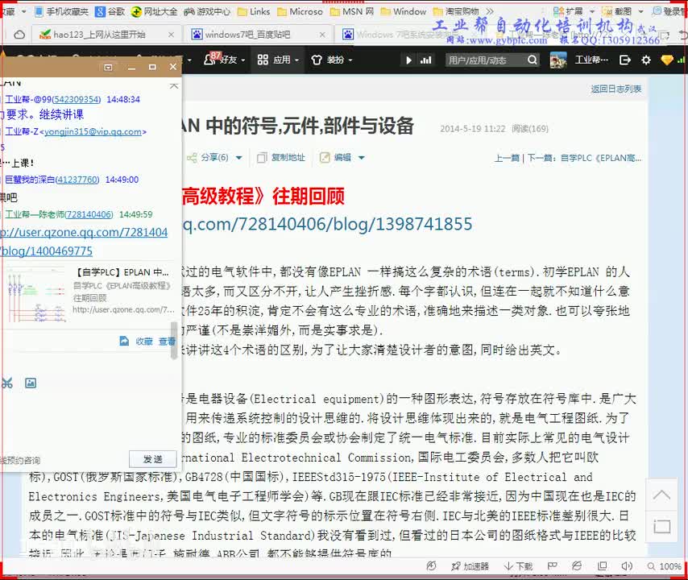Viewport: 688px width, 580px height.
Task: Open 游戏中心 bookmark
Action: pos(207,11)
